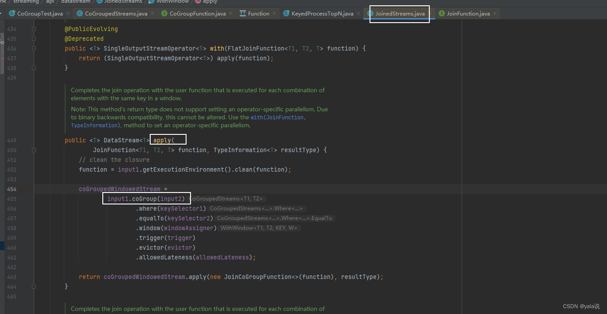Click the CoGroupedStreams.java class icon

pos(80,14)
